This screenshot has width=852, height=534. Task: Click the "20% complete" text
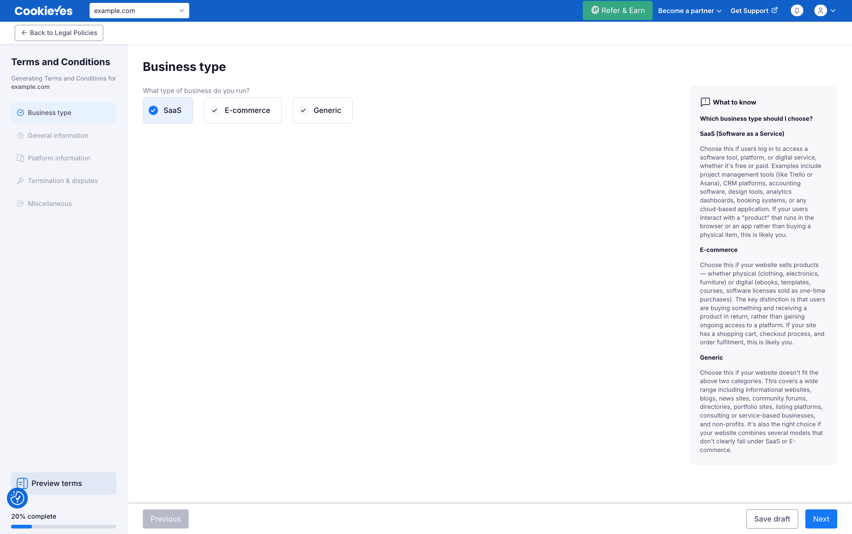pyautogui.click(x=34, y=516)
